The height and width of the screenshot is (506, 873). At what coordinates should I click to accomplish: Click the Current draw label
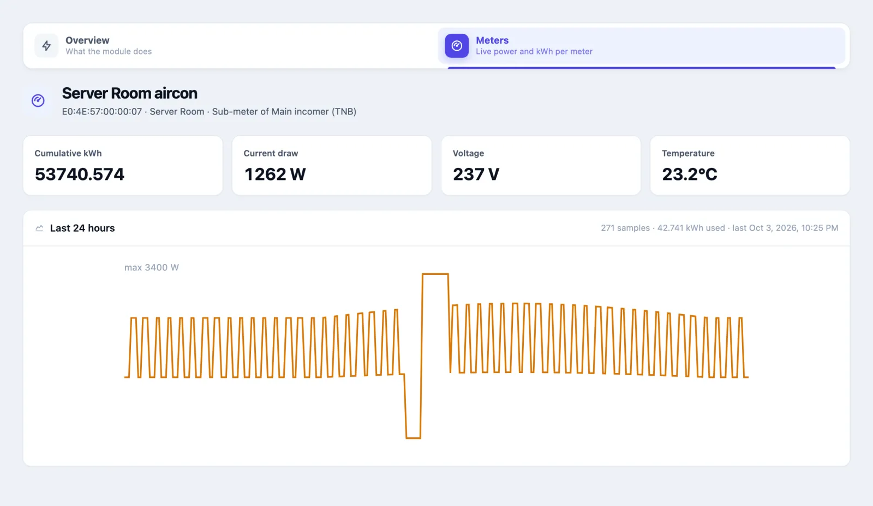click(271, 153)
